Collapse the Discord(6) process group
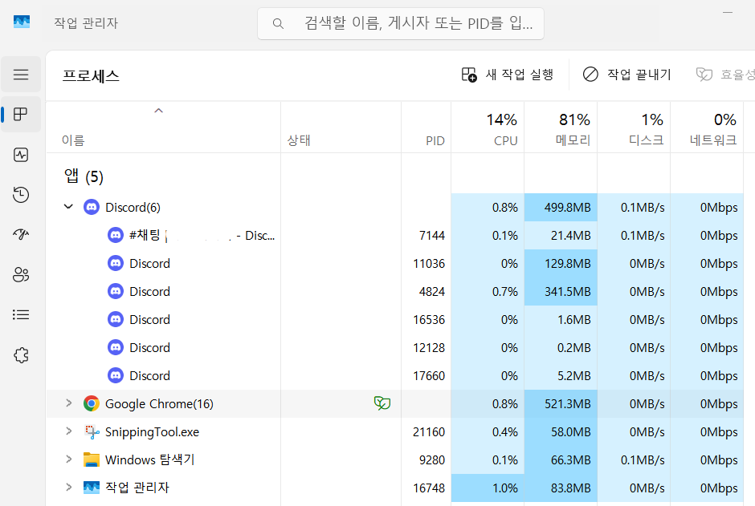The image size is (755, 506). [68, 207]
